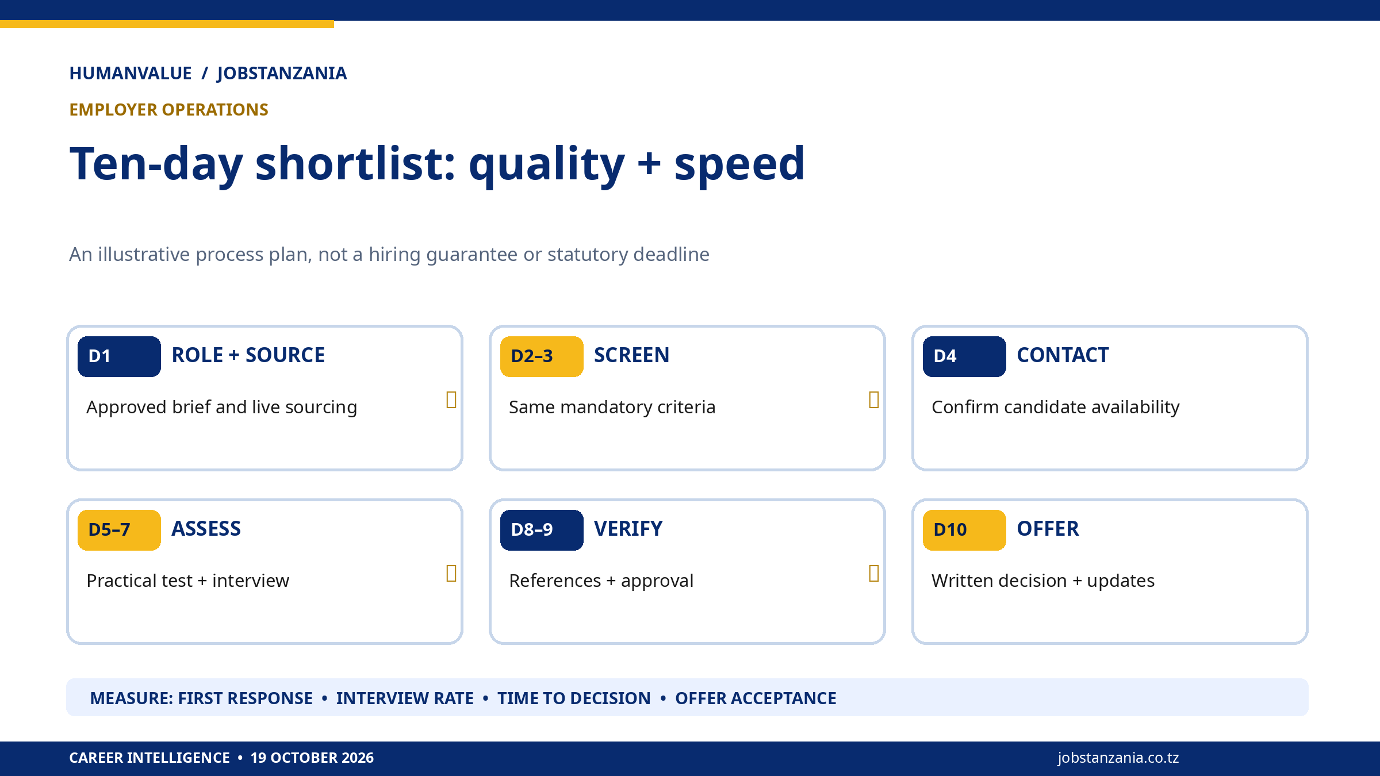Select the SCREEN card heading
Viewport: 1380px width, 776px height.
pos(631,355)
